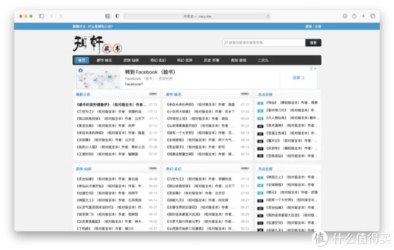Click the rank badge beside 《凡人修仙传》
Image resolution: width=394 pixels, height=250 pixels.
260,118
